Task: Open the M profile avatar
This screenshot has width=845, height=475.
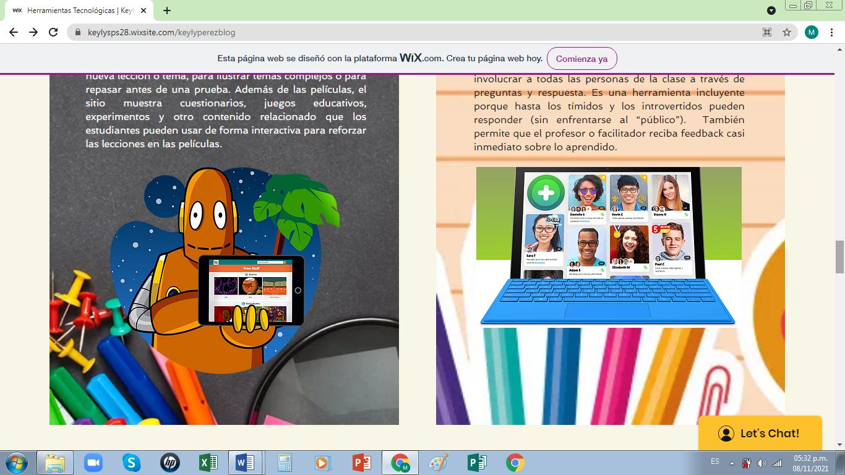Action: (x=811, y=32)
